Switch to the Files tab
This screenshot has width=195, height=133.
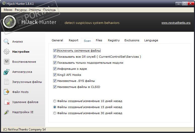tap(99, 40)
